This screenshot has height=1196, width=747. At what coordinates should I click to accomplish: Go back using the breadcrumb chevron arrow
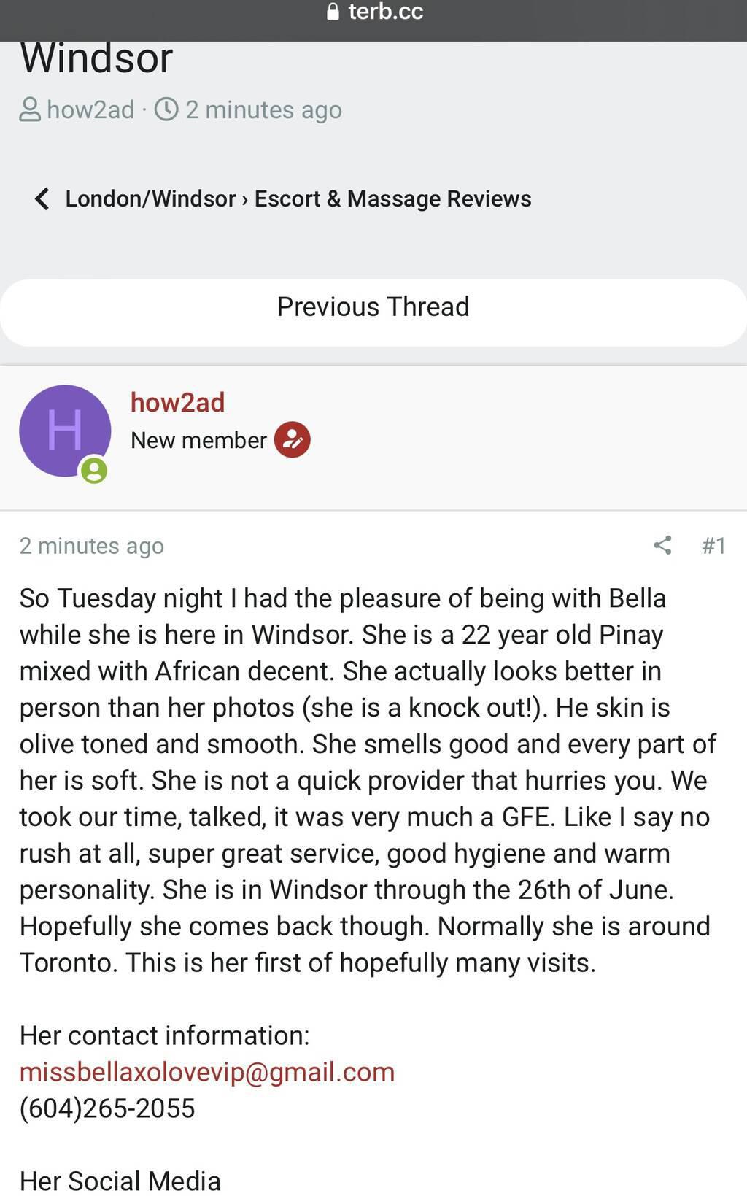click(x=42, y=198)
